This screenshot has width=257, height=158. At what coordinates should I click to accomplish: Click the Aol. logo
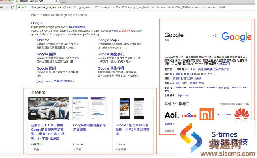[172, 115]
